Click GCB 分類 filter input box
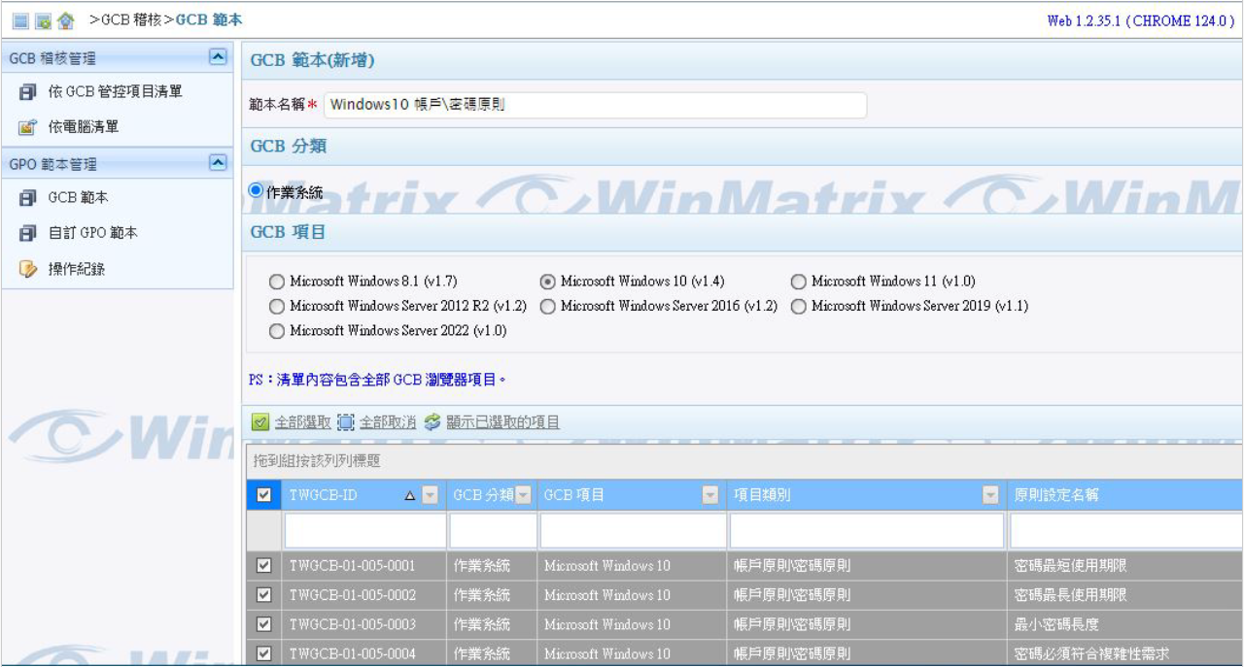 click(x=493, y=531)
